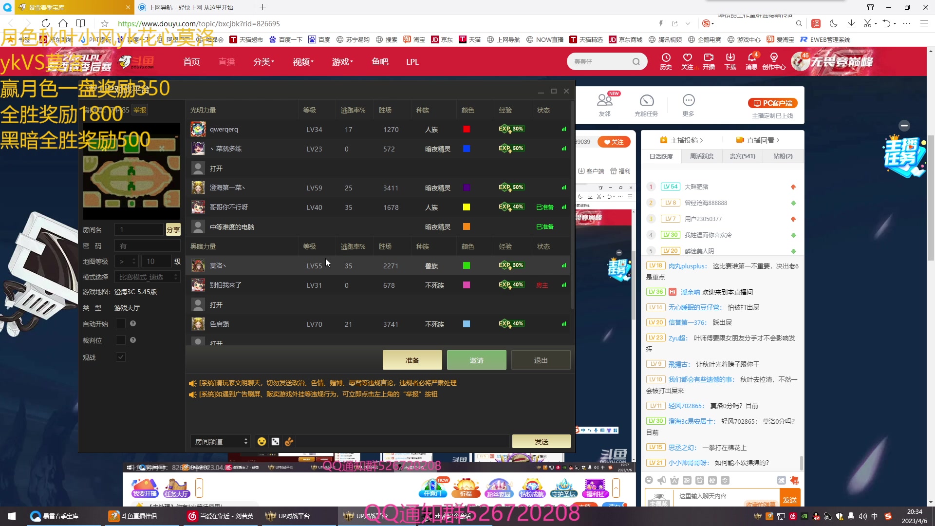Bookmark page with the star icon
This screenshot has width=935, height=526.
[104, 23]
